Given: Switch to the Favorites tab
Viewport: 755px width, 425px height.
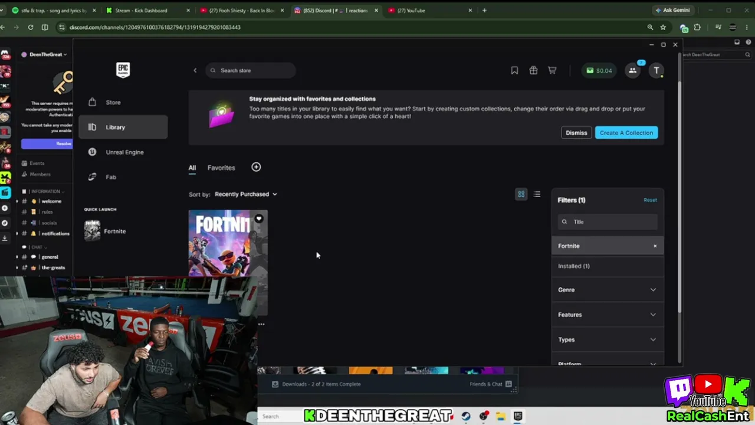Looking at the screenshot, I should click(x=221, y=168).
